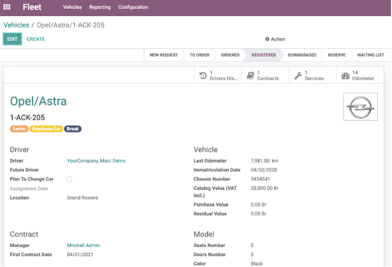Click Residual Value 0.00 Br
Viewport: 392px width, 267px height.
(259, 214)
